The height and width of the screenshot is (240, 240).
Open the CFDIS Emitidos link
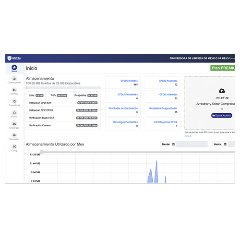coord(129,81)
